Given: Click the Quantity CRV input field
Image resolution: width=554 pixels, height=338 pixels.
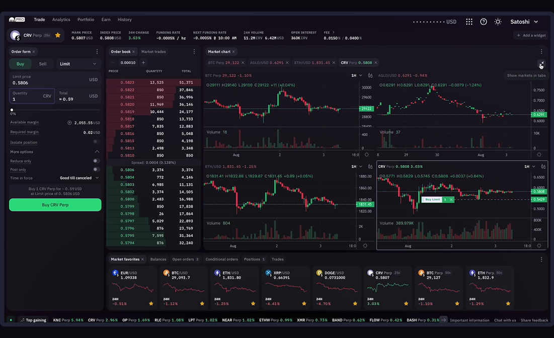Looking at the screenshot, I should 32,96.
